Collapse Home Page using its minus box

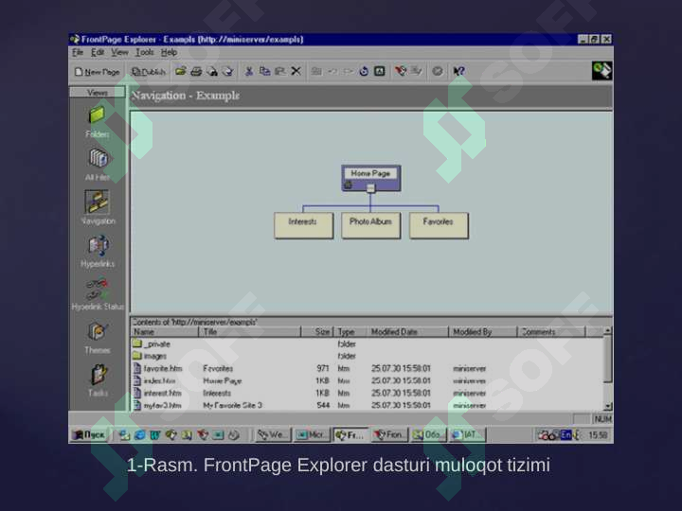[x=370, y=188]
